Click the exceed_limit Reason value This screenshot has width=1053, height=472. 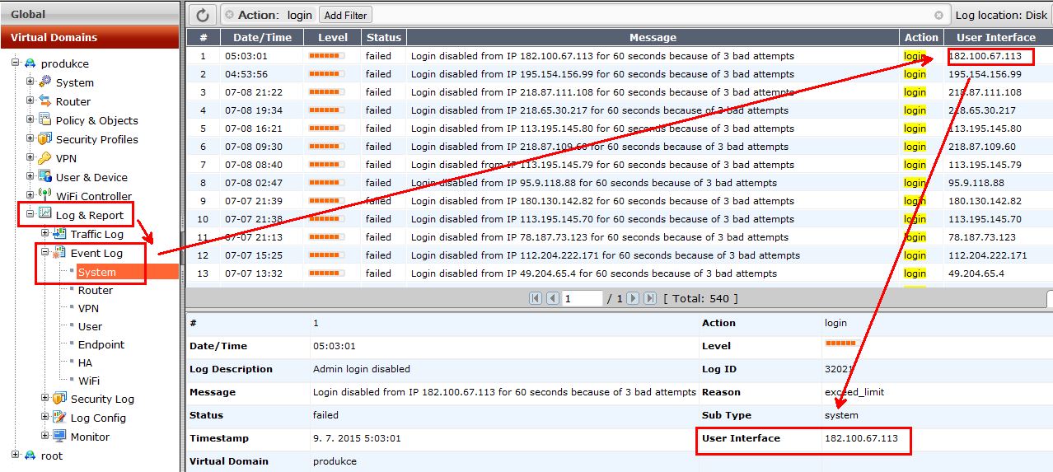[854, 392]
